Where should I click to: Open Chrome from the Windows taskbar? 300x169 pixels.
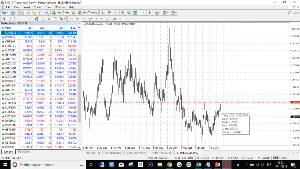(169, 165)
